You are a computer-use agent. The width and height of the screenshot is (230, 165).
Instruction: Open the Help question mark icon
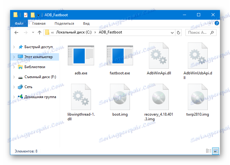217,23
